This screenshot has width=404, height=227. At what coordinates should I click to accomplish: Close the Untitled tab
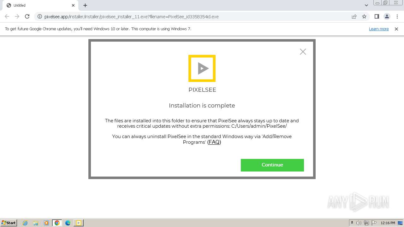73,5
